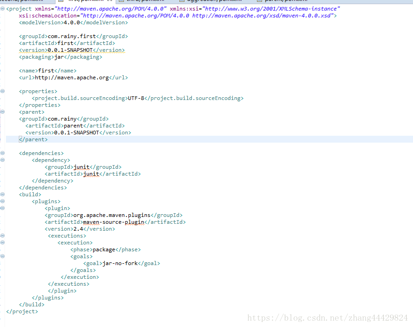Image resolution: width=413 pixels, height=327 pixels.
Task: Click the artifactId parent line
Action: pos(75,126)
